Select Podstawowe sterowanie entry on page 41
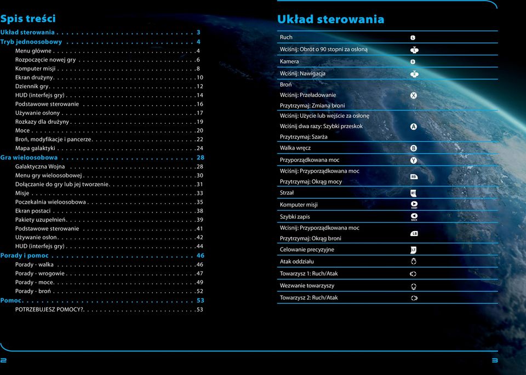Screen dimensions: 526x375 coord(109,228)
